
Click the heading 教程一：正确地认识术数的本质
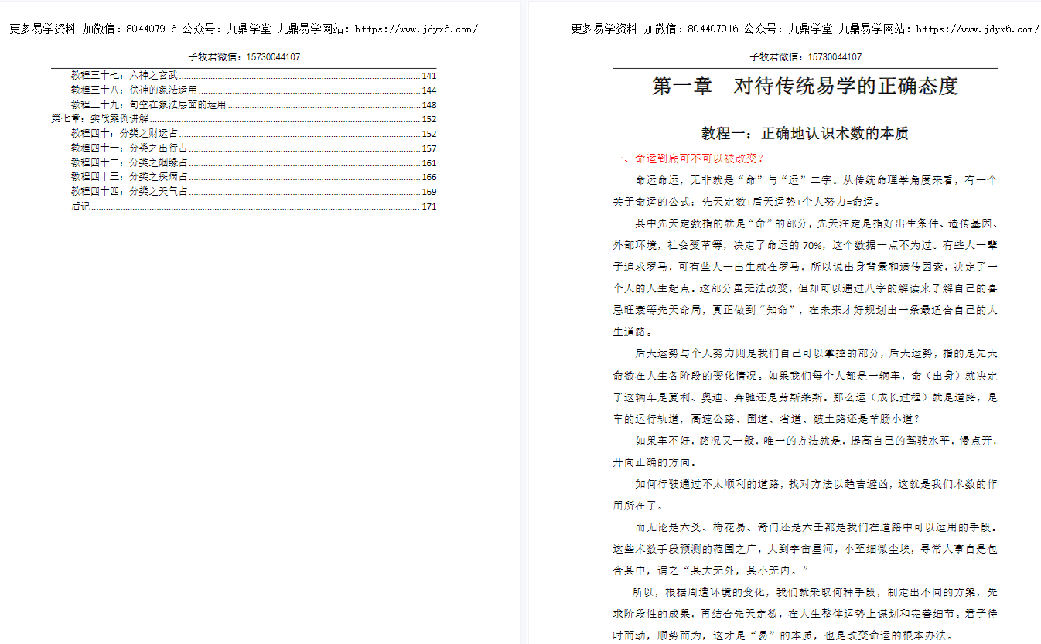pyautogui.click(x=804, y=133)
